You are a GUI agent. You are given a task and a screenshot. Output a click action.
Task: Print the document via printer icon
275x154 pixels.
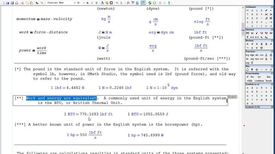[16, 3]
